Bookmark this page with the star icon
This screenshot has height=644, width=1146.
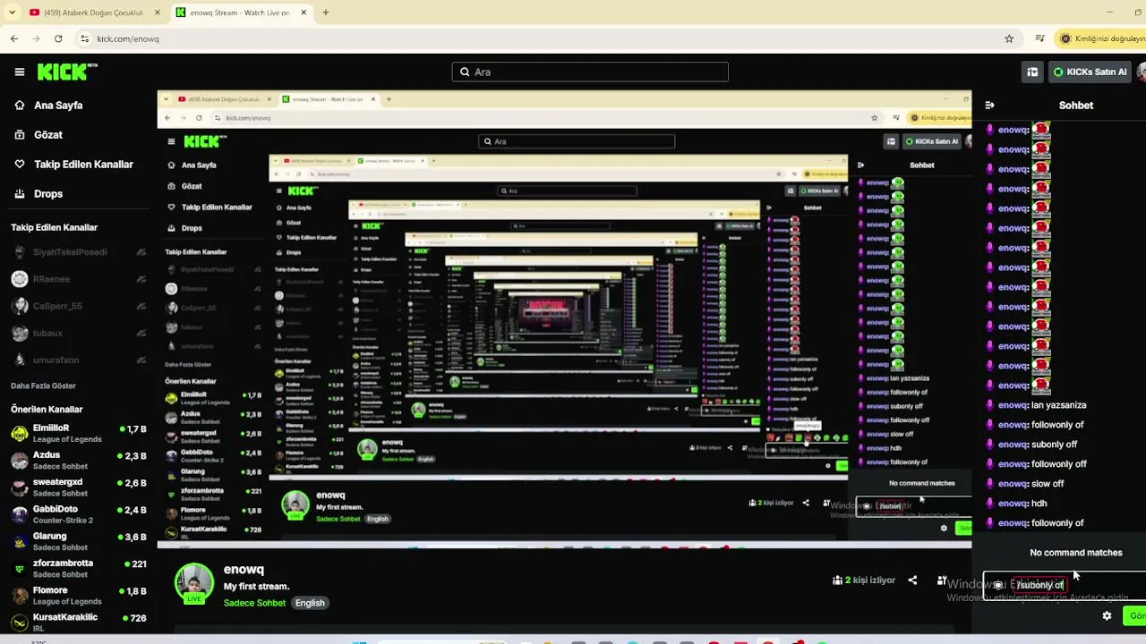pos(1009,38)
